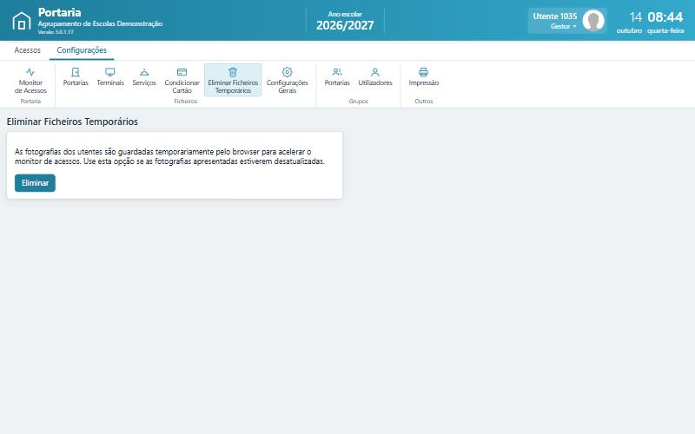Open the Monitor de Acessos tool

pyautogui.click(x=30, y=80)
